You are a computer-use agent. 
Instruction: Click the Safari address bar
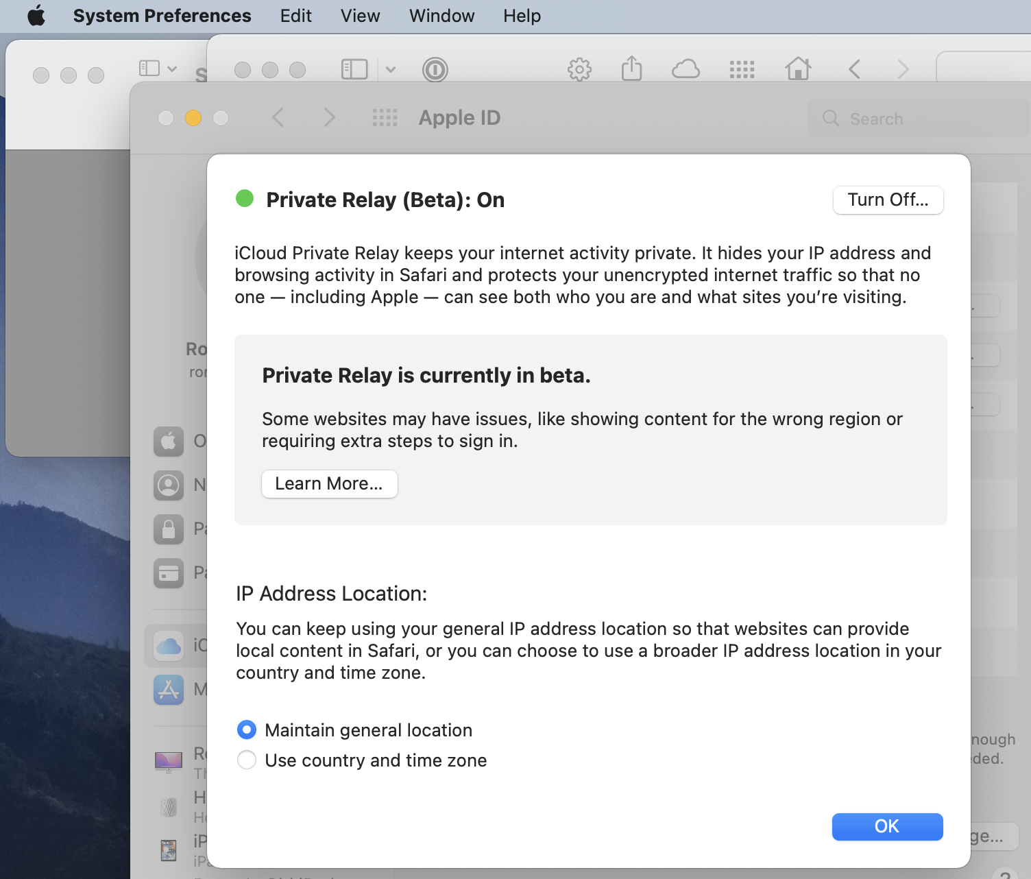click(x=983, y=67)
